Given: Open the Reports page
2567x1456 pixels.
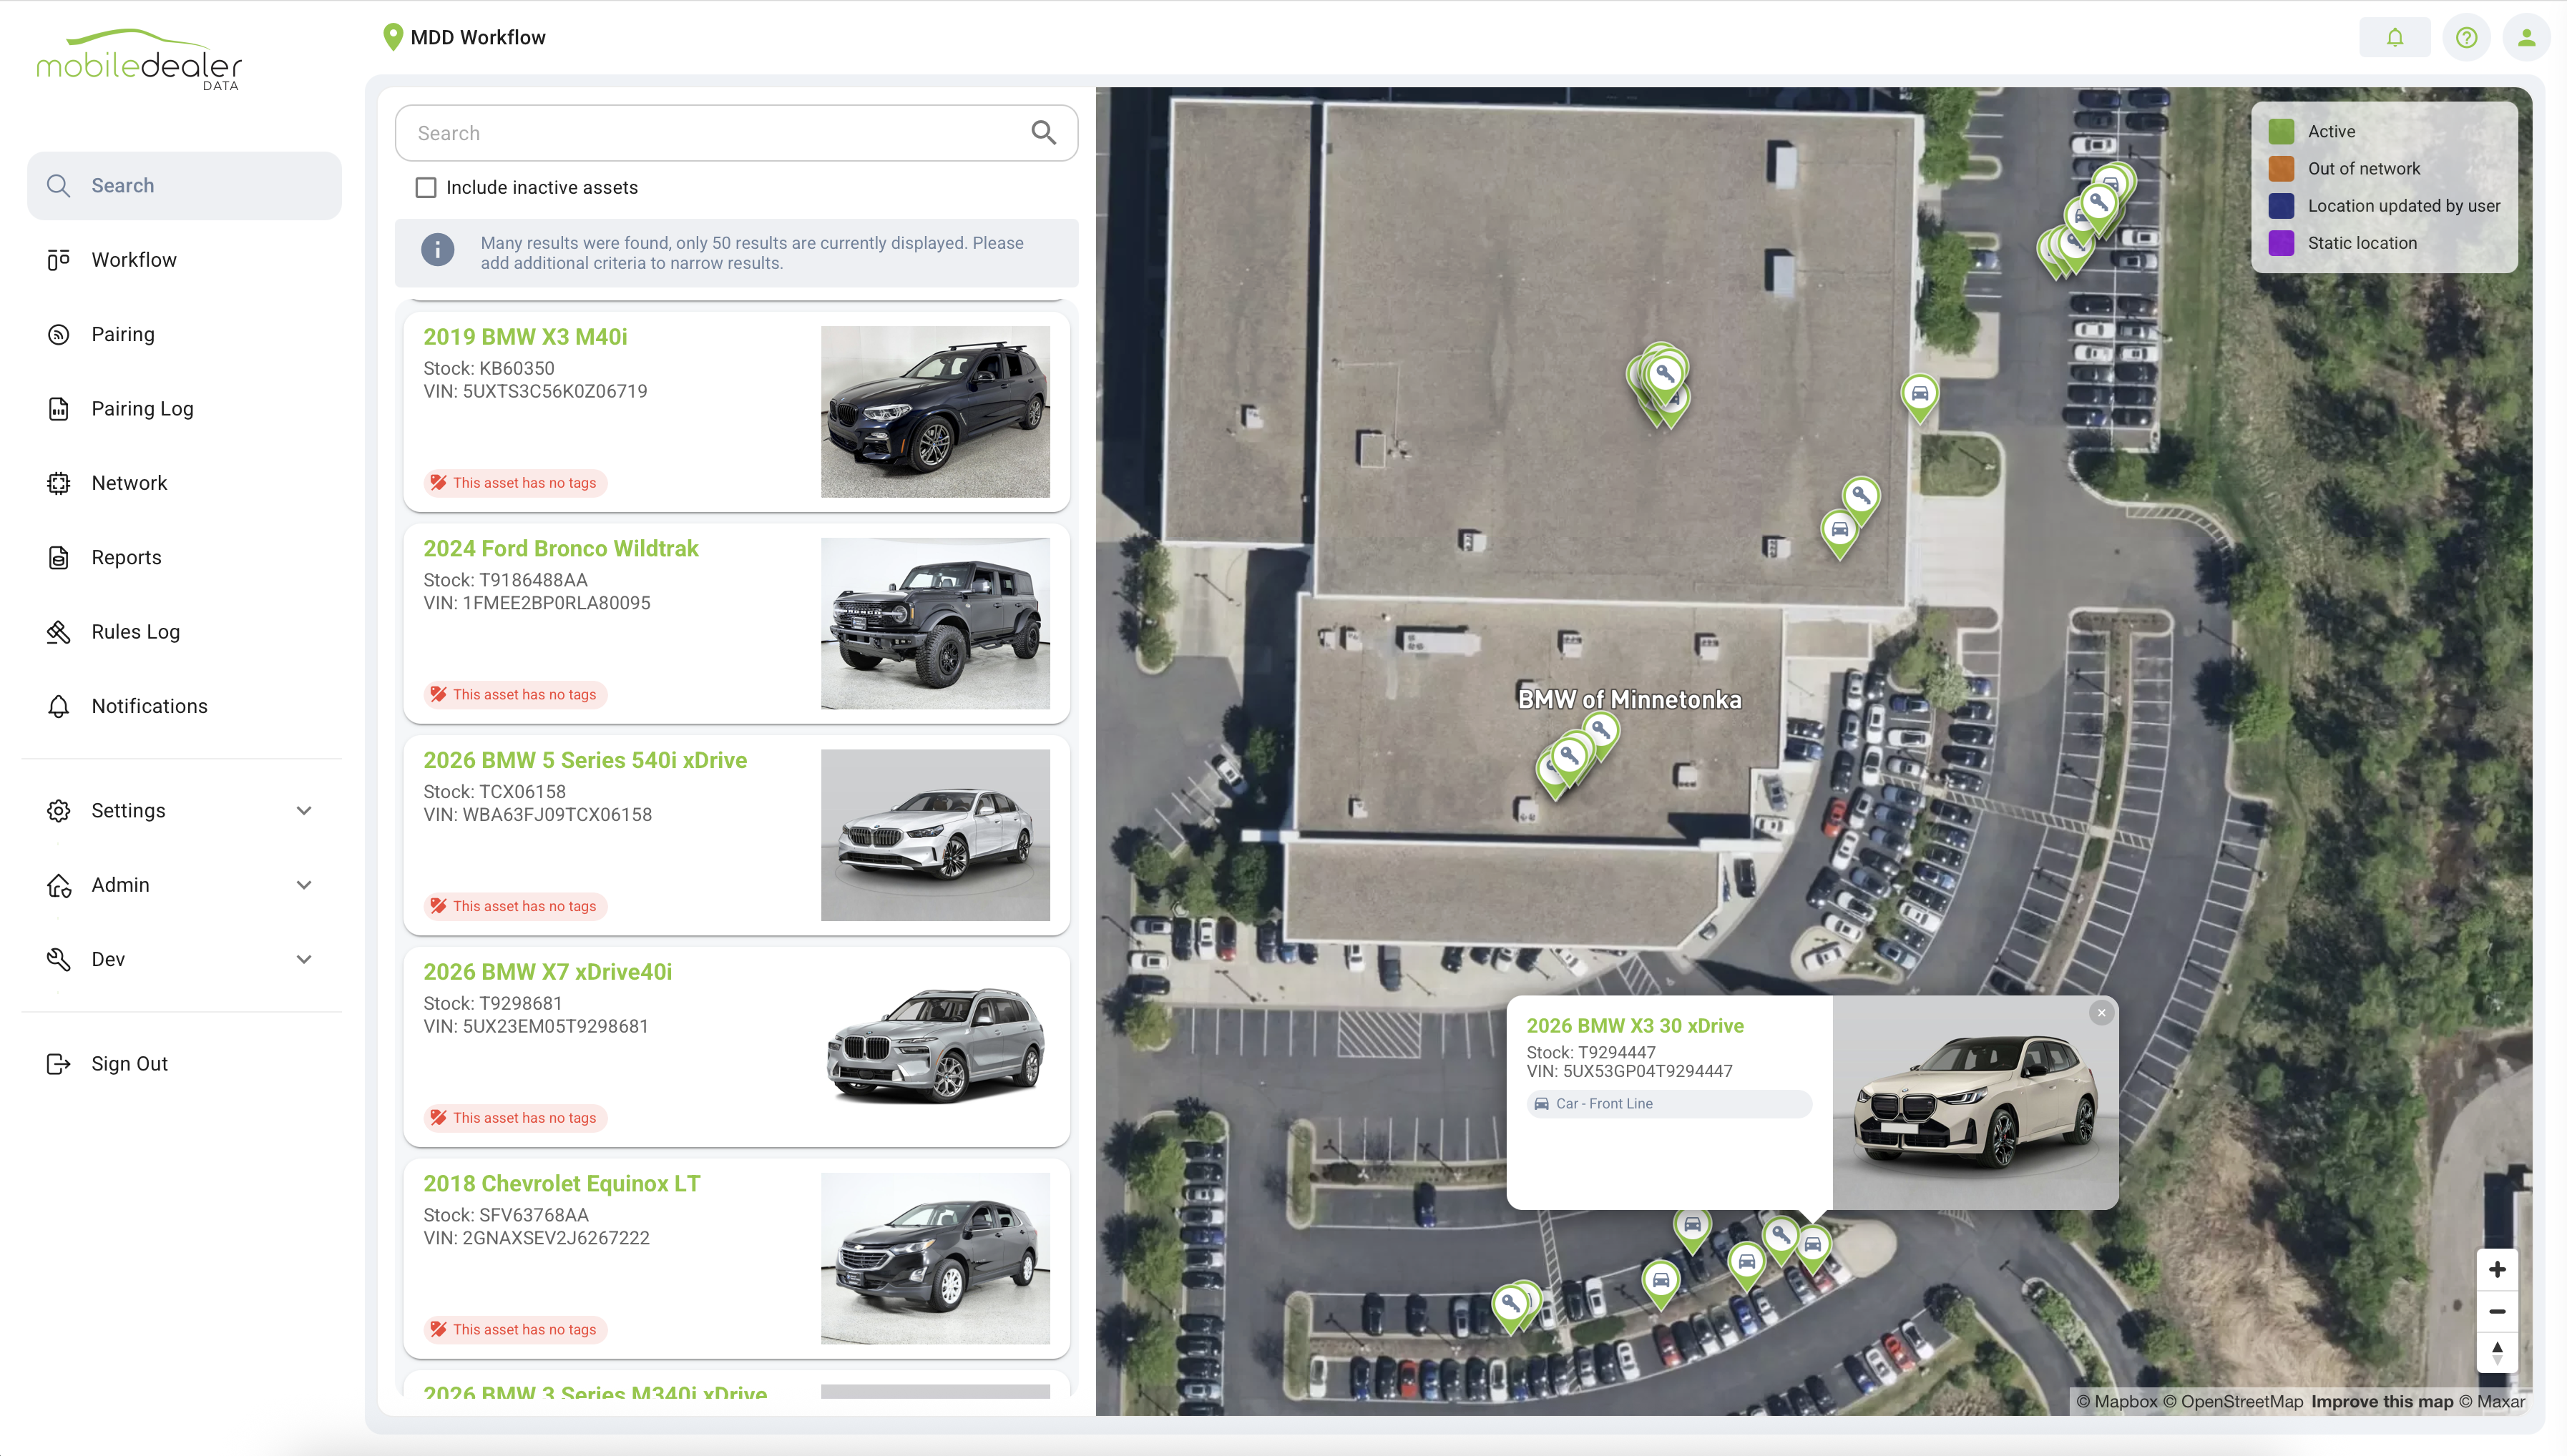Looking at the screenshot, I should coord(184,557).
